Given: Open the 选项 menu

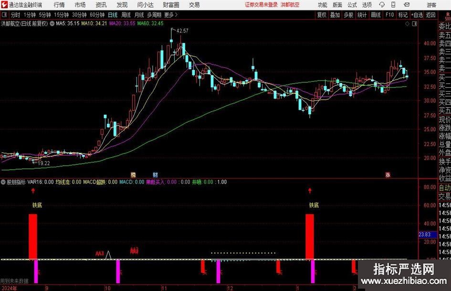Looking at the screenshot, I should click(367, 5).
